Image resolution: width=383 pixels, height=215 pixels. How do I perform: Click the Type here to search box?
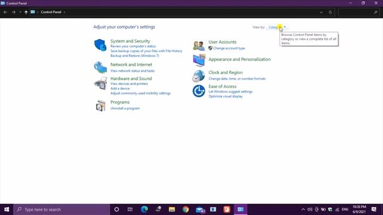click(62, 210)
